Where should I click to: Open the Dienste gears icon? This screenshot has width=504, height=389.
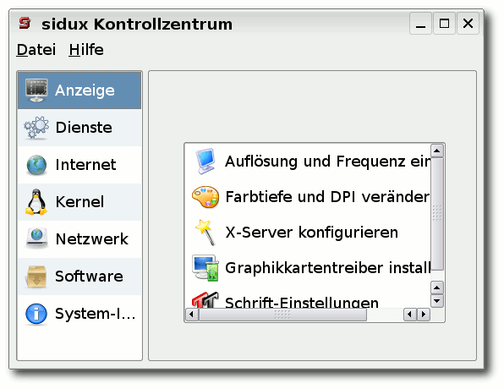pos(36,128)
